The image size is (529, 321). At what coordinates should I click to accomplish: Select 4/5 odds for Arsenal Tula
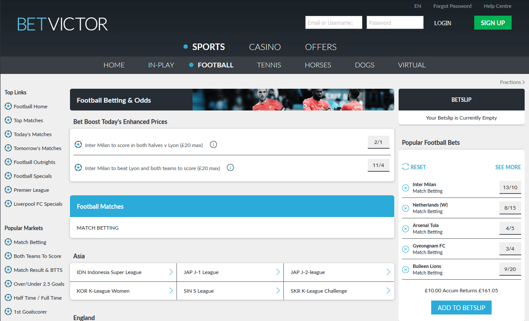pos(510,228)
